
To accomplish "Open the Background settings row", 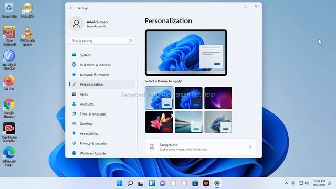I will tap(200, 147).
